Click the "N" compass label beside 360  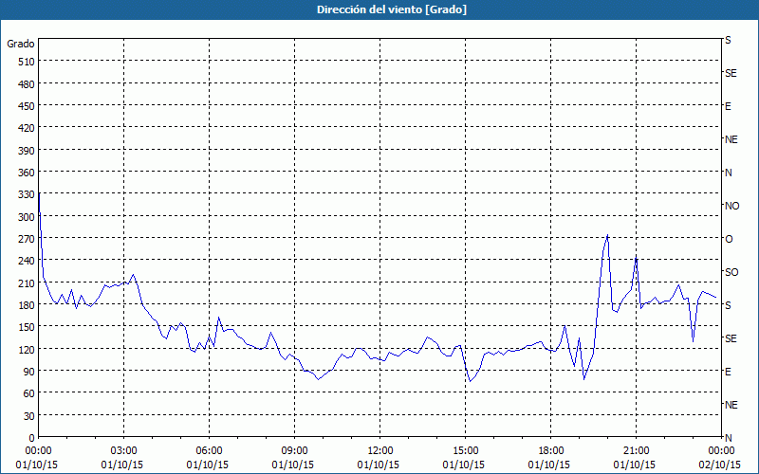728,173
